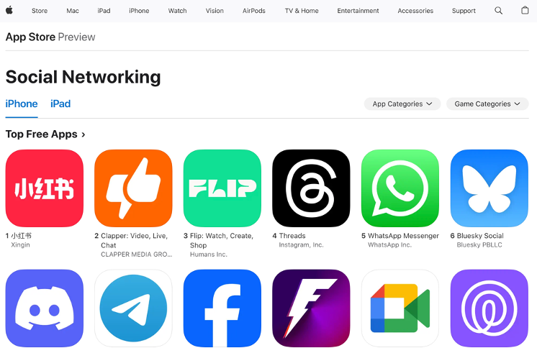Switch to the iPad tab
537x348 pixels.
tap(60, 104)
